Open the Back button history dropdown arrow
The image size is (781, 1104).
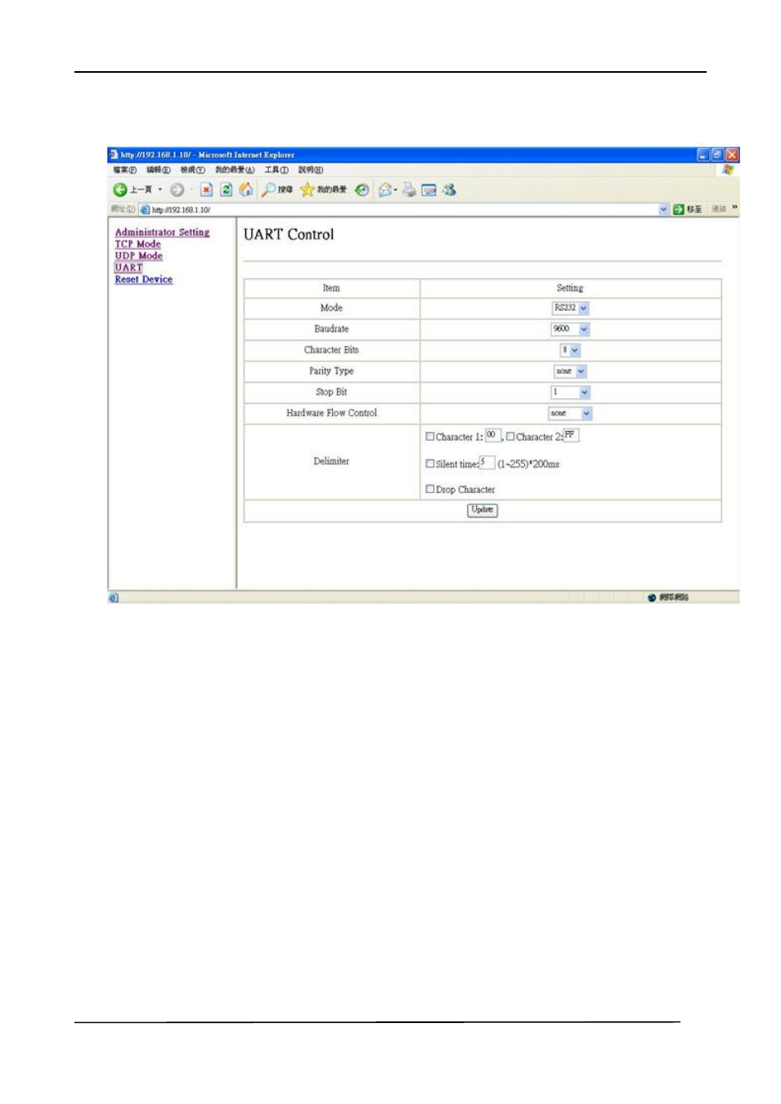point(160,190)
